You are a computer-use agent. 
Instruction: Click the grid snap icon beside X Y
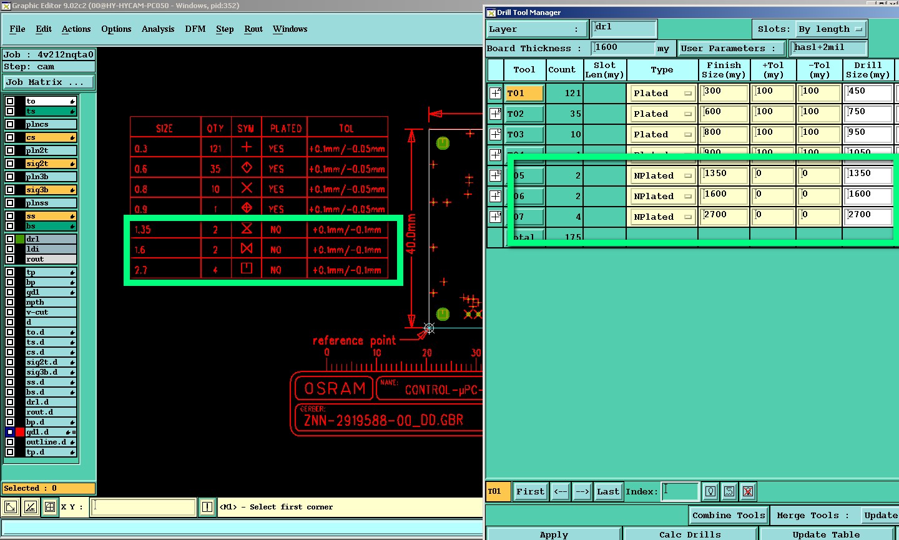(x=50, y=507)
